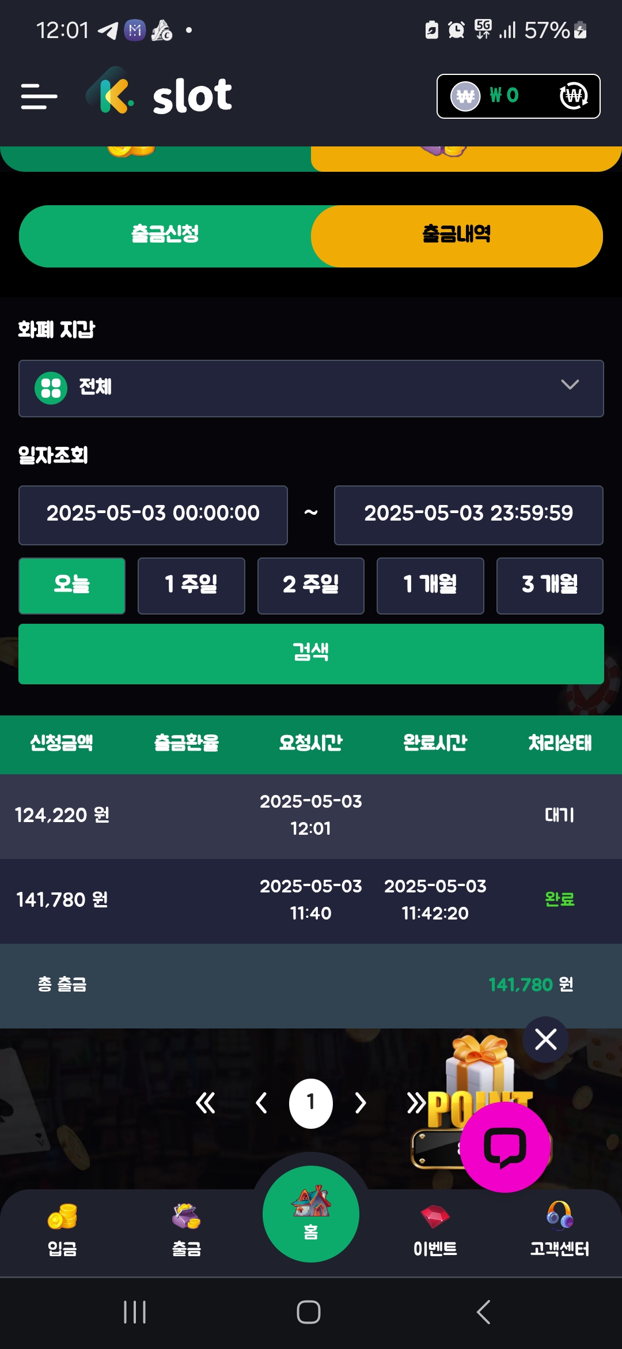
Task: Select the 1 주일 date range
Action: click(x=191, y=586)
